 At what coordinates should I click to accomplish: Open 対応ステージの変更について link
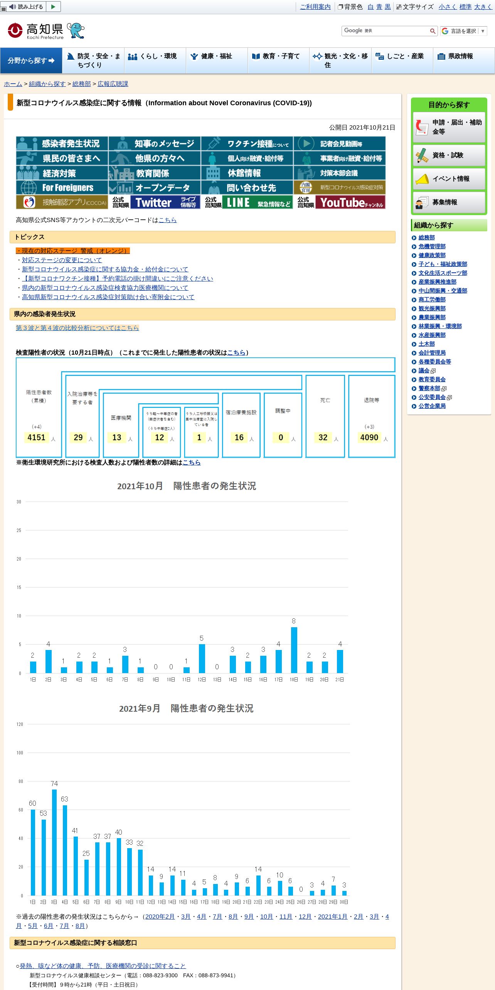pyautogui.click(x=62, y=260)
